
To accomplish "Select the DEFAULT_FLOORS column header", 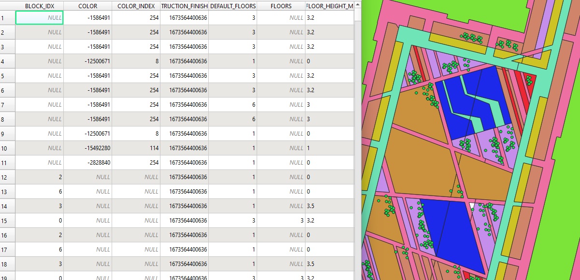I will point(232,6).
